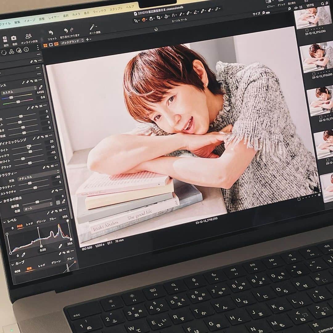The image size is (333, 333).
Task: Pick the keystone correction tool
Action: 173,15
